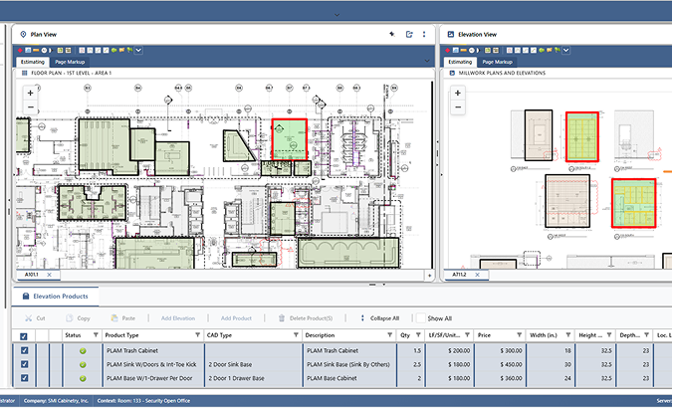Zoom in on the Elevation View drawing
Screen dimensions: 673x408
(x=458, y=93)
